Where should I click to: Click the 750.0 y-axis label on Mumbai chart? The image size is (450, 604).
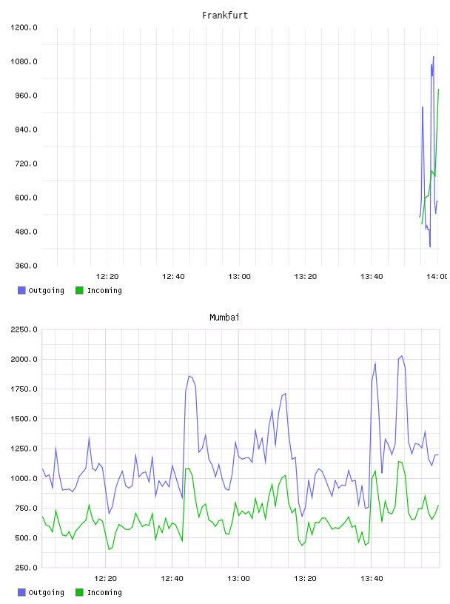coord(26,508)
